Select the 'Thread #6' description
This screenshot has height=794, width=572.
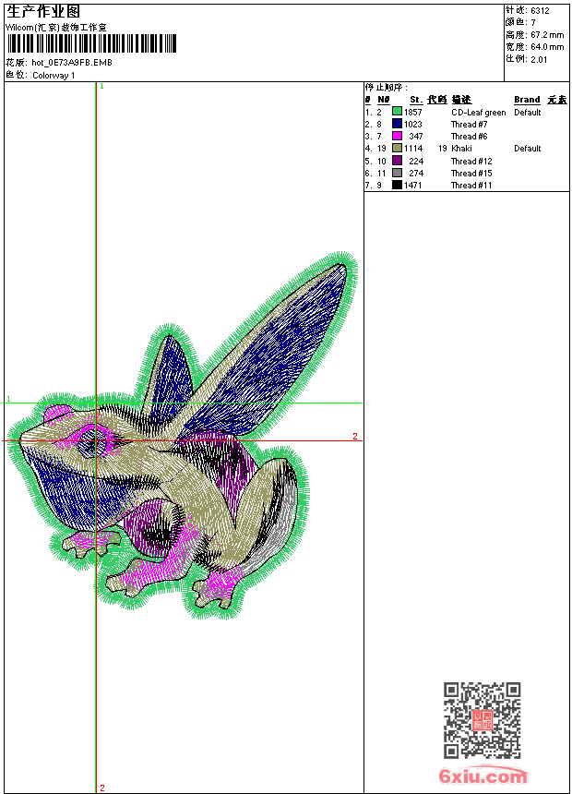(470, 137)
